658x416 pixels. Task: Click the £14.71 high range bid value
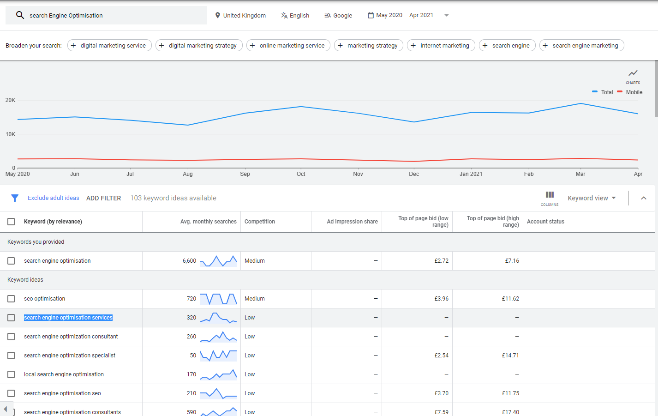(x=510, y=356)
